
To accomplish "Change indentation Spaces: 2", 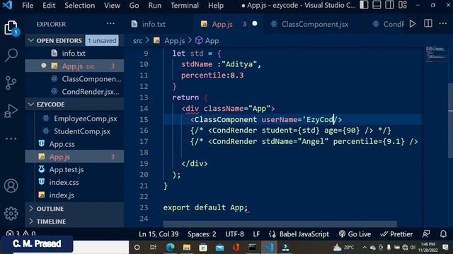I will pyautogui.click(x=202, y=234).
